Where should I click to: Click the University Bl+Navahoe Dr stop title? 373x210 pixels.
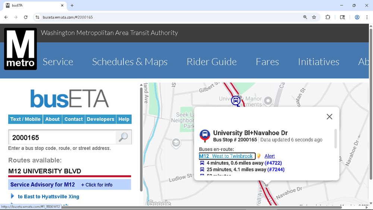pyautogui.click(x=250, y=133)
